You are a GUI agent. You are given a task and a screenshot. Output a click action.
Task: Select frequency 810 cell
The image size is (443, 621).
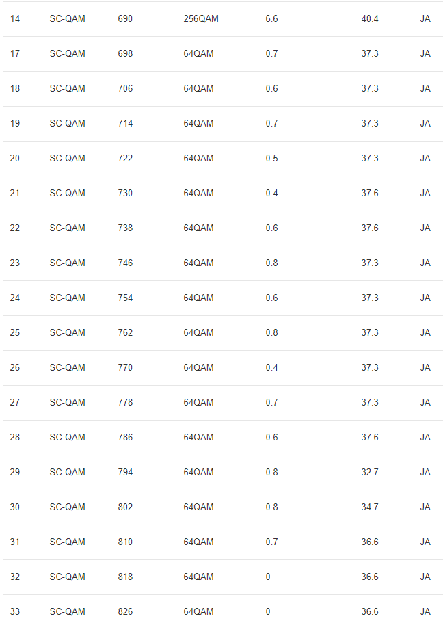point(125,542)
